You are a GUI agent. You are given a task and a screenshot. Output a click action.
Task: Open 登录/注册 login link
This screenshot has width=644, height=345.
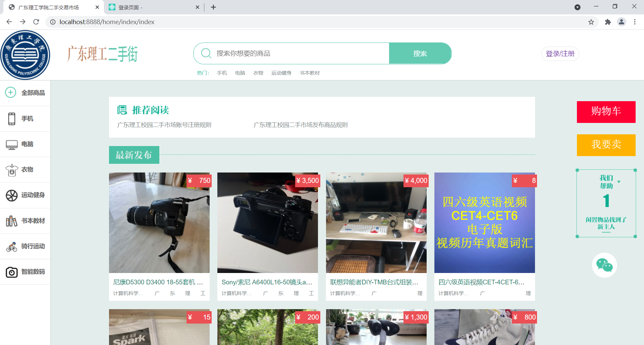[560, 54]
